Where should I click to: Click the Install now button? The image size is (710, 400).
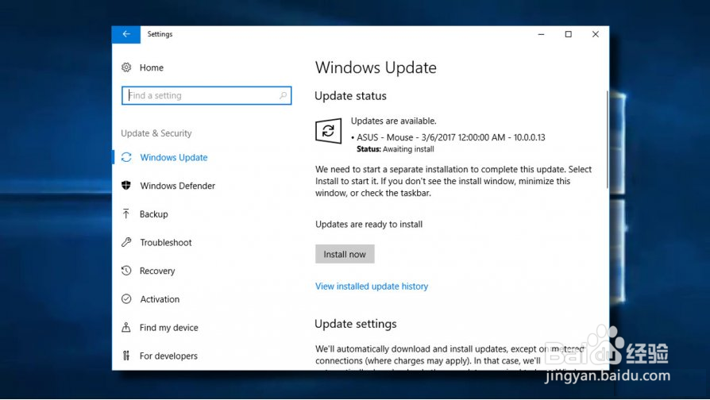tap(345, 254)
